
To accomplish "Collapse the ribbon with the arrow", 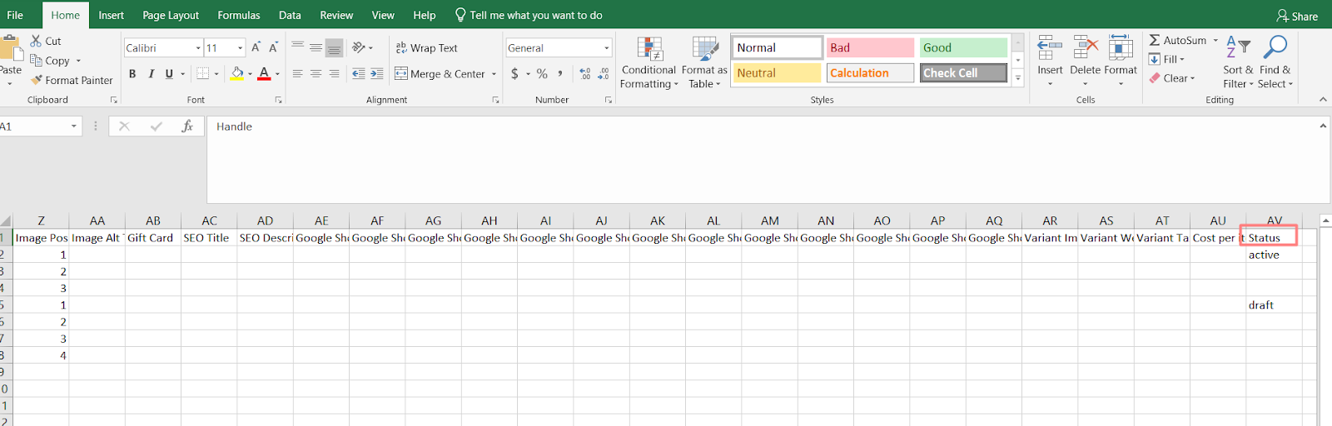I will (1323, 99).
